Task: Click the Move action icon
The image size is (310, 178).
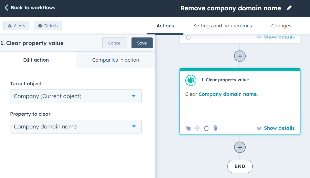Action: click(197, 128)
